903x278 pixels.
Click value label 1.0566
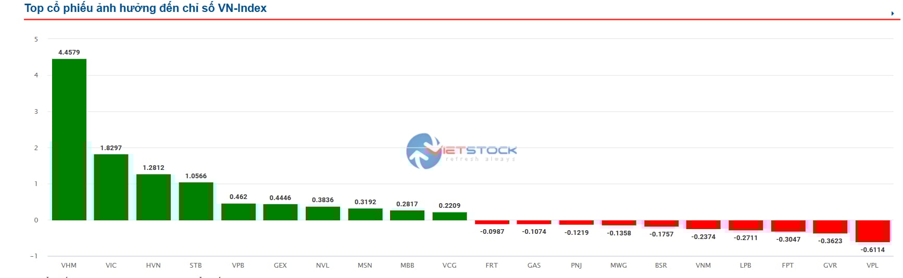[x=196, y=176]
